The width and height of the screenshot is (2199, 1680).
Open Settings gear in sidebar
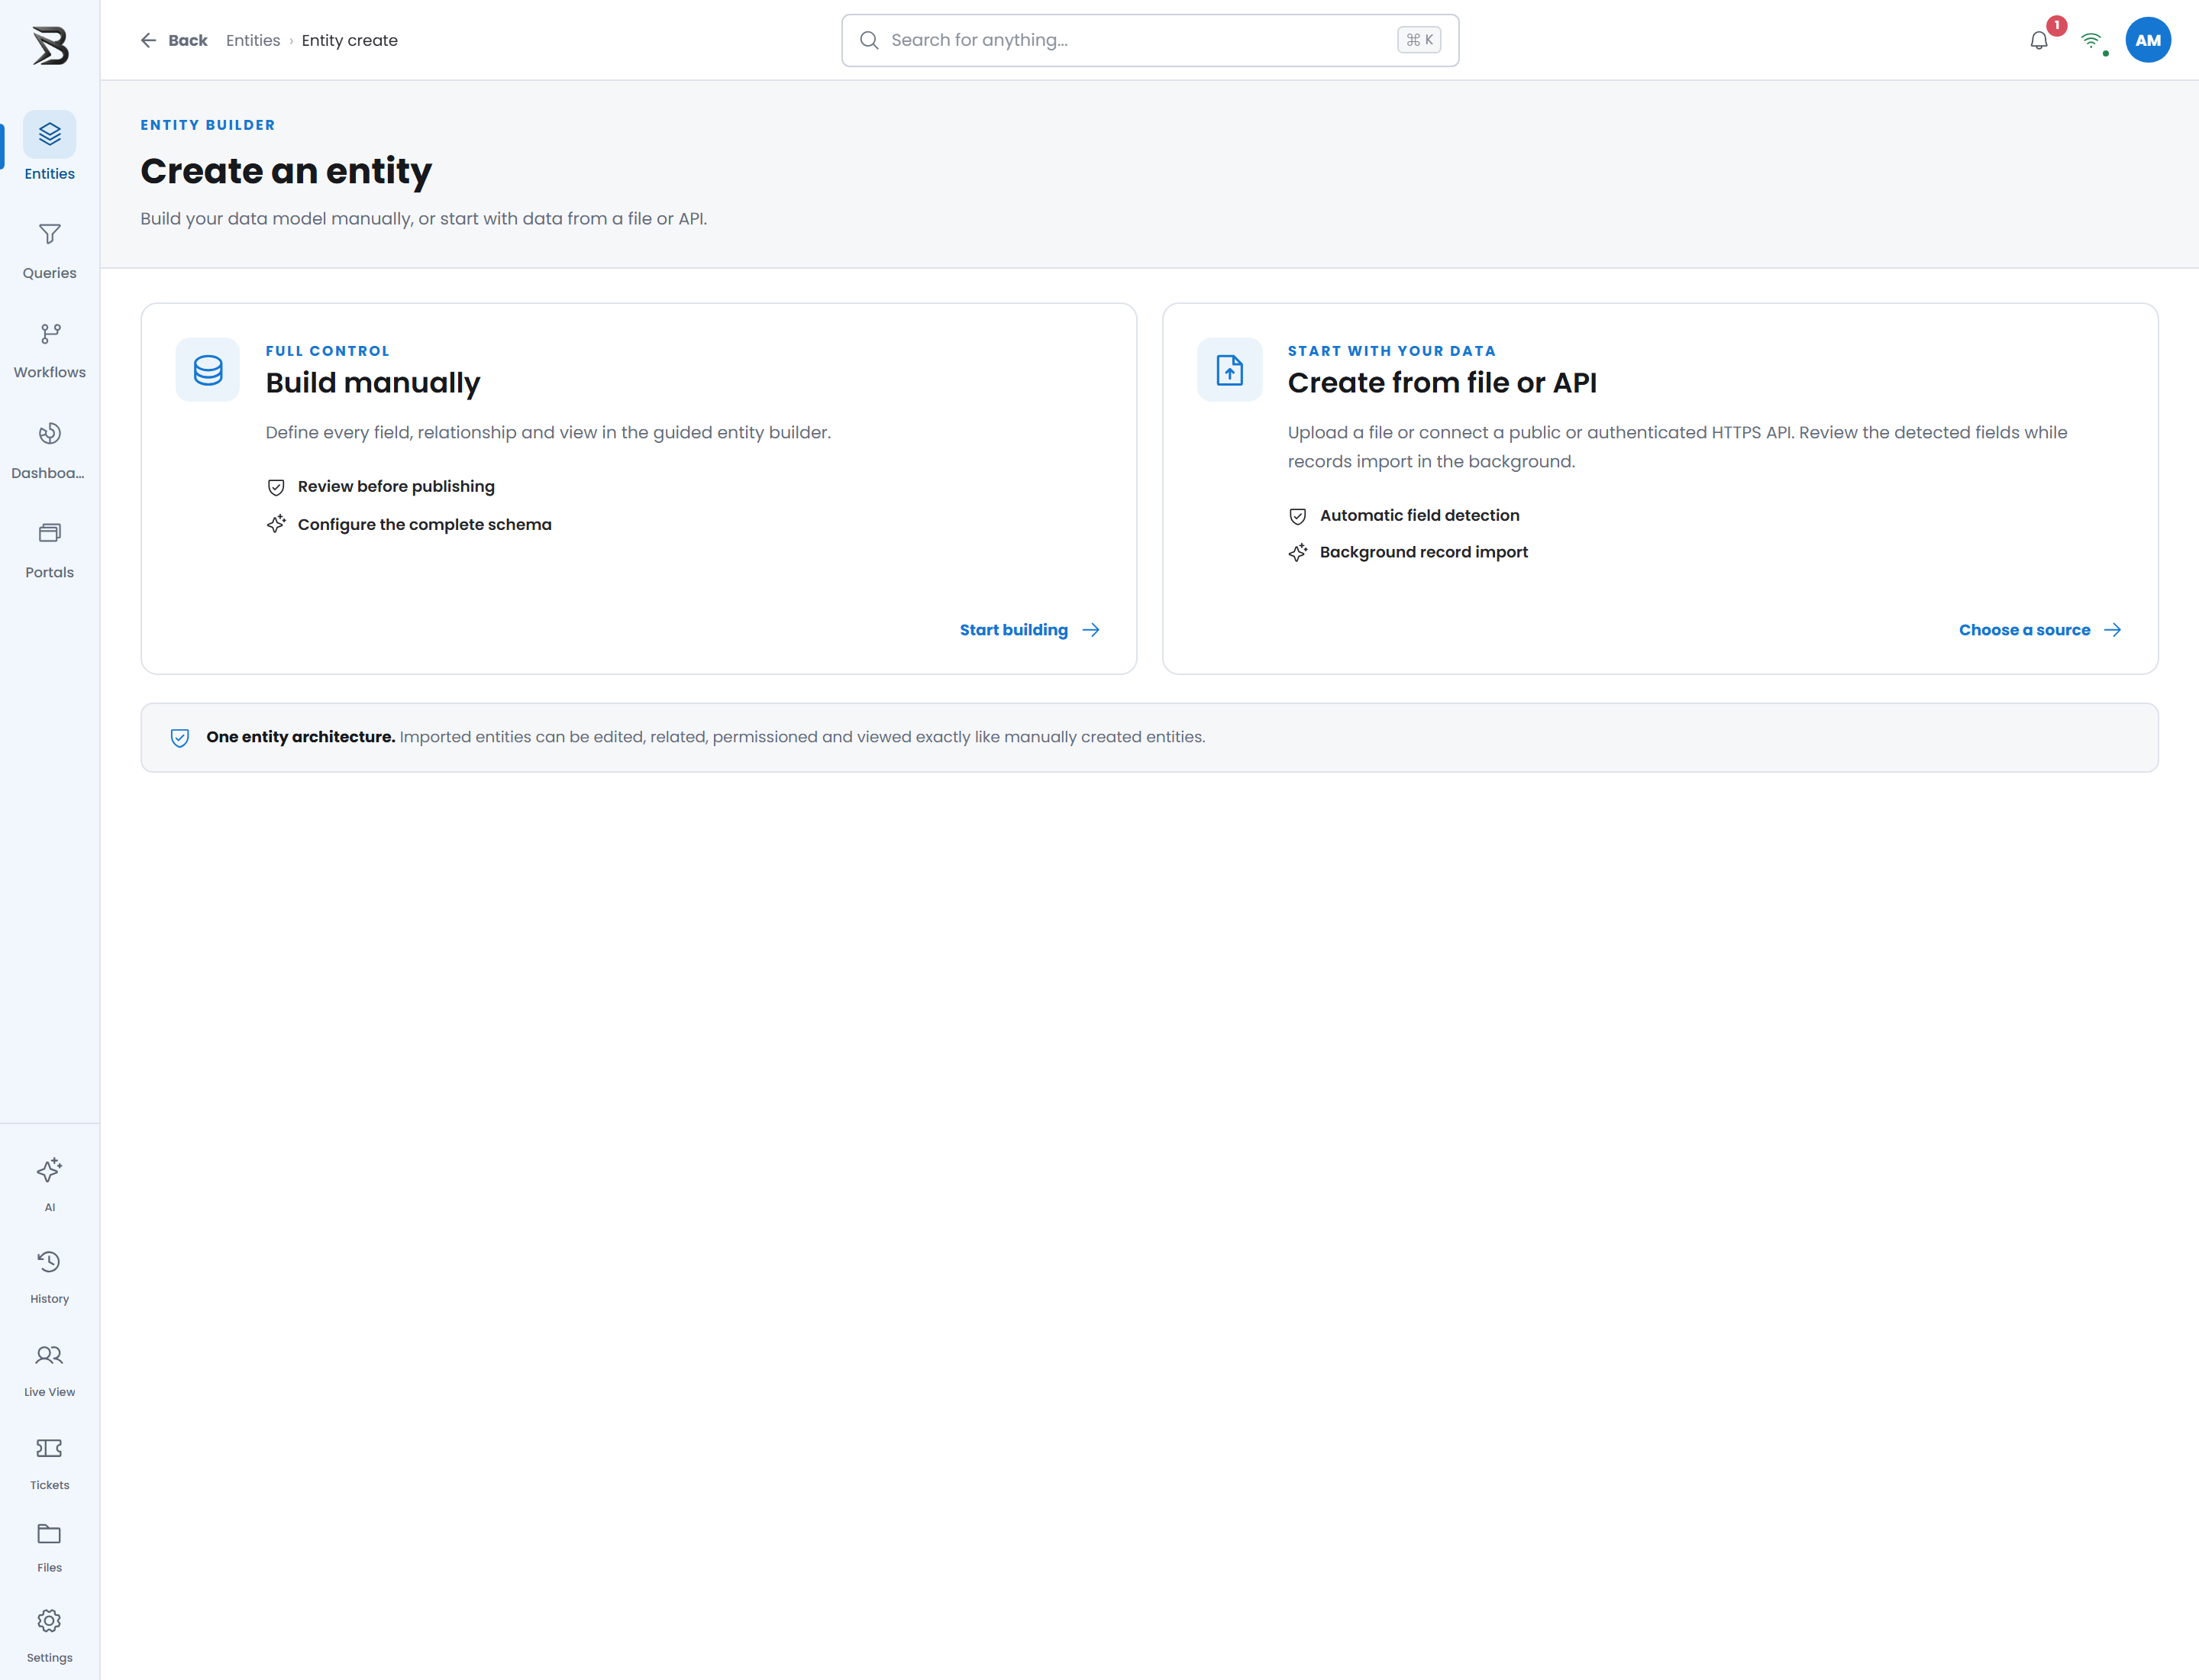[49, 1621]
